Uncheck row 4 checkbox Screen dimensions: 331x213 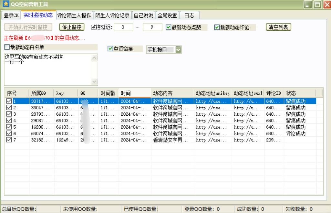tap(9, 121)
